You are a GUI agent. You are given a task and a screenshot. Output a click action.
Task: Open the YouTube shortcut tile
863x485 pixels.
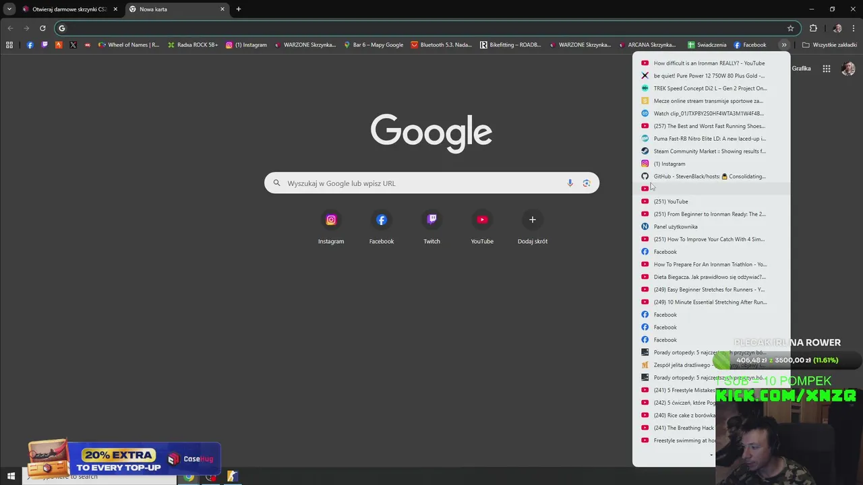tap(482, 228)
